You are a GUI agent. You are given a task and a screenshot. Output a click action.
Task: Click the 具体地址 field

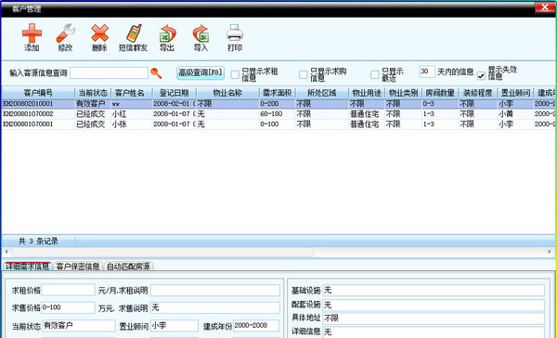pos(434,318)
